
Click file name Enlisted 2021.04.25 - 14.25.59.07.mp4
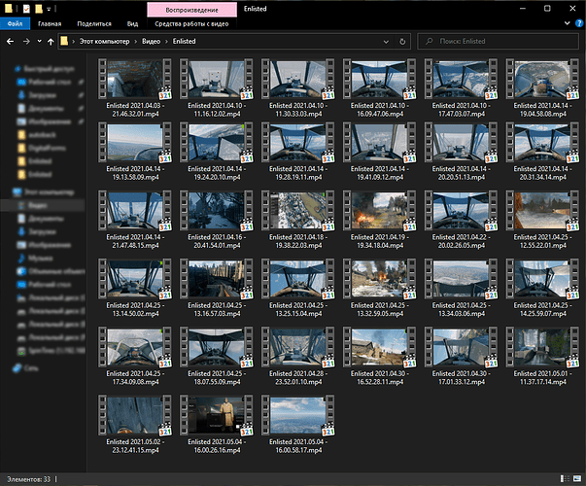click(x=542, y=309)
